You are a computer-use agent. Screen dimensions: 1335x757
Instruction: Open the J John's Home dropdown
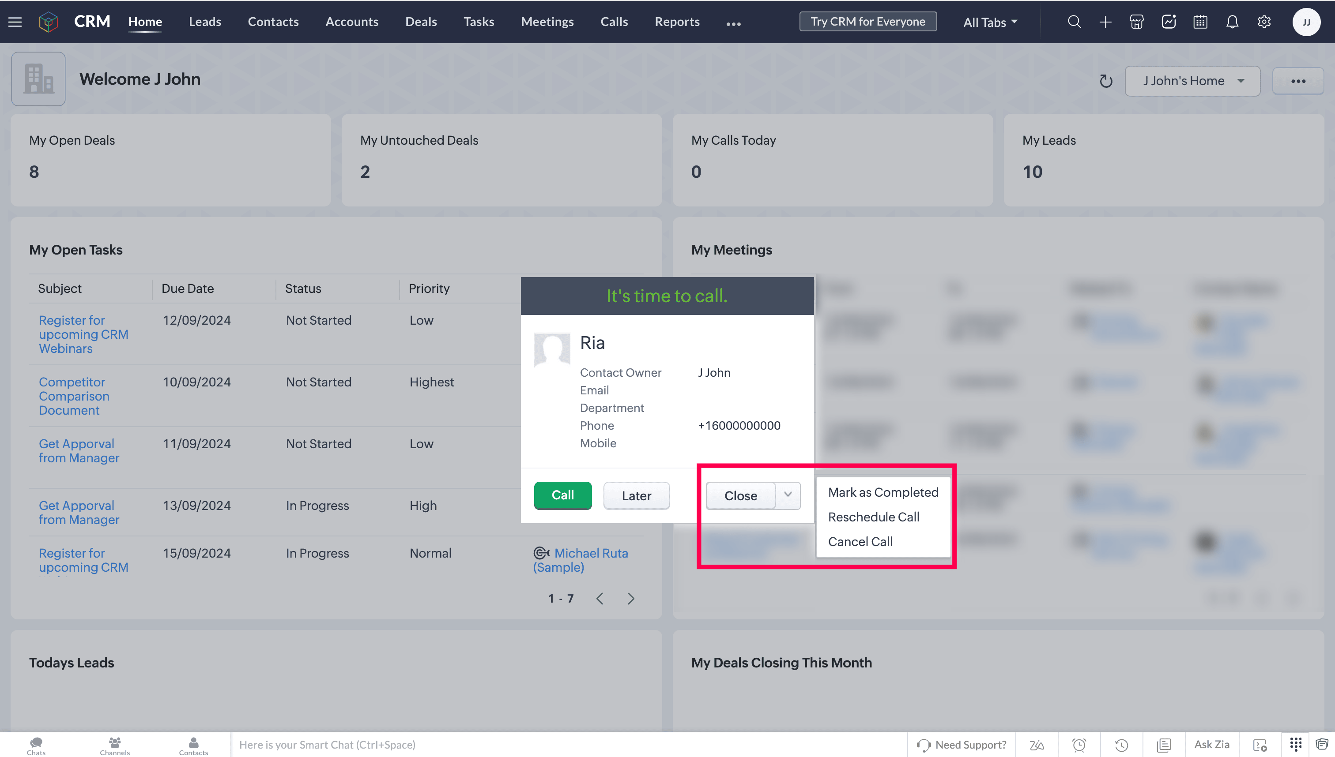tap(1192, 81)
